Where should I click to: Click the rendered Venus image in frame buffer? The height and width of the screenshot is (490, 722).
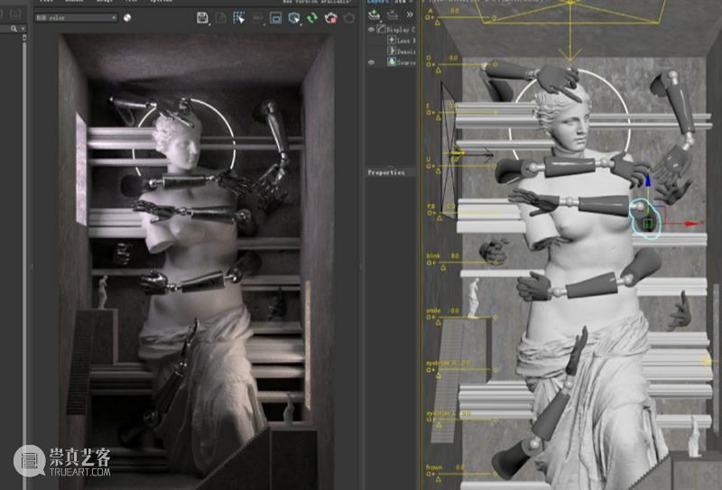[196, 260]
